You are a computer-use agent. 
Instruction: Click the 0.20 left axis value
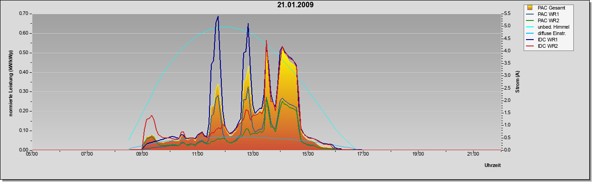coord(24,111)
